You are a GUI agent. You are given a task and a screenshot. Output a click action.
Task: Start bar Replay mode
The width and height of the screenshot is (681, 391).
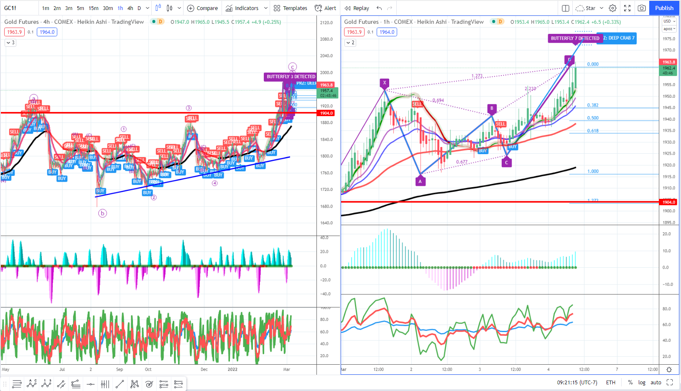357,8
